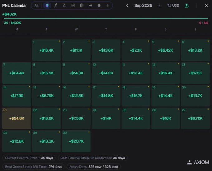This screenshot has width=212, height=171.
Task: Click the green profit progress bar
Action: click(x=106, y=18)
